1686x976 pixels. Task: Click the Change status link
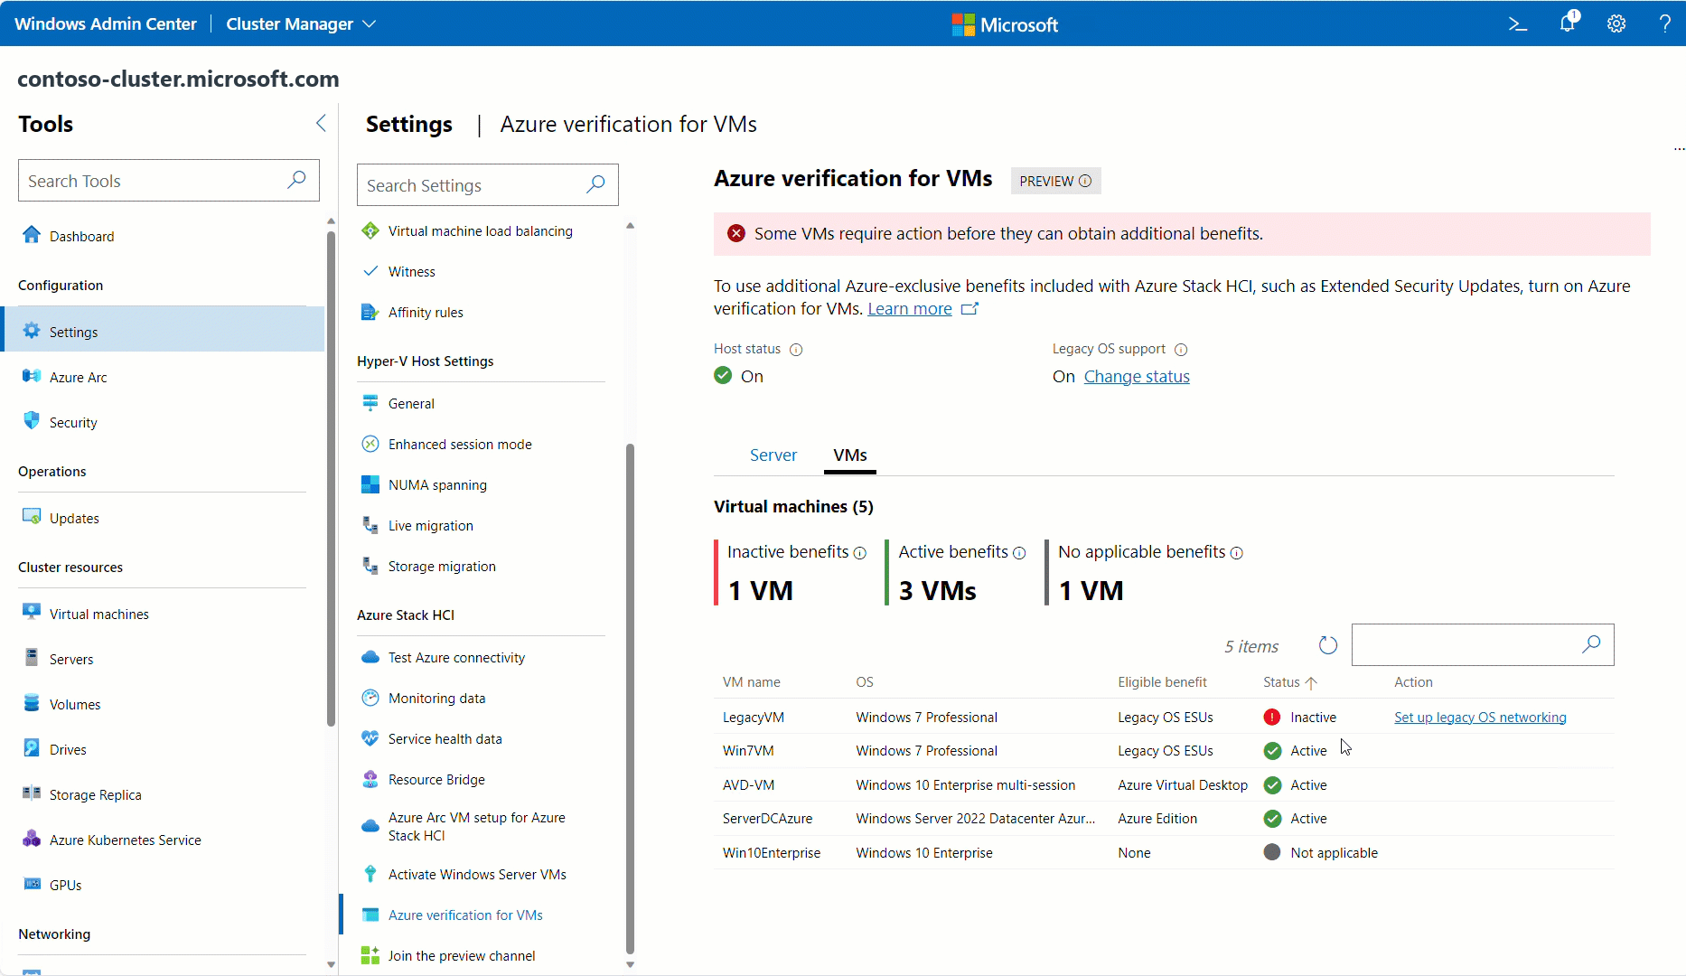(x=1137, y=377)
